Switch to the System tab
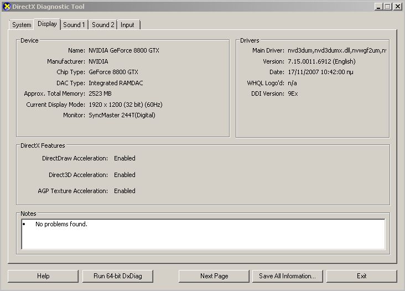The width and height of the screenshot is (405, 291). point(22,25)
